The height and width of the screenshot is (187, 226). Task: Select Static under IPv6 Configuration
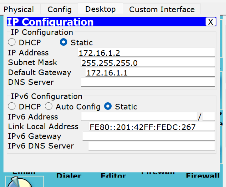tap(108, 107)
